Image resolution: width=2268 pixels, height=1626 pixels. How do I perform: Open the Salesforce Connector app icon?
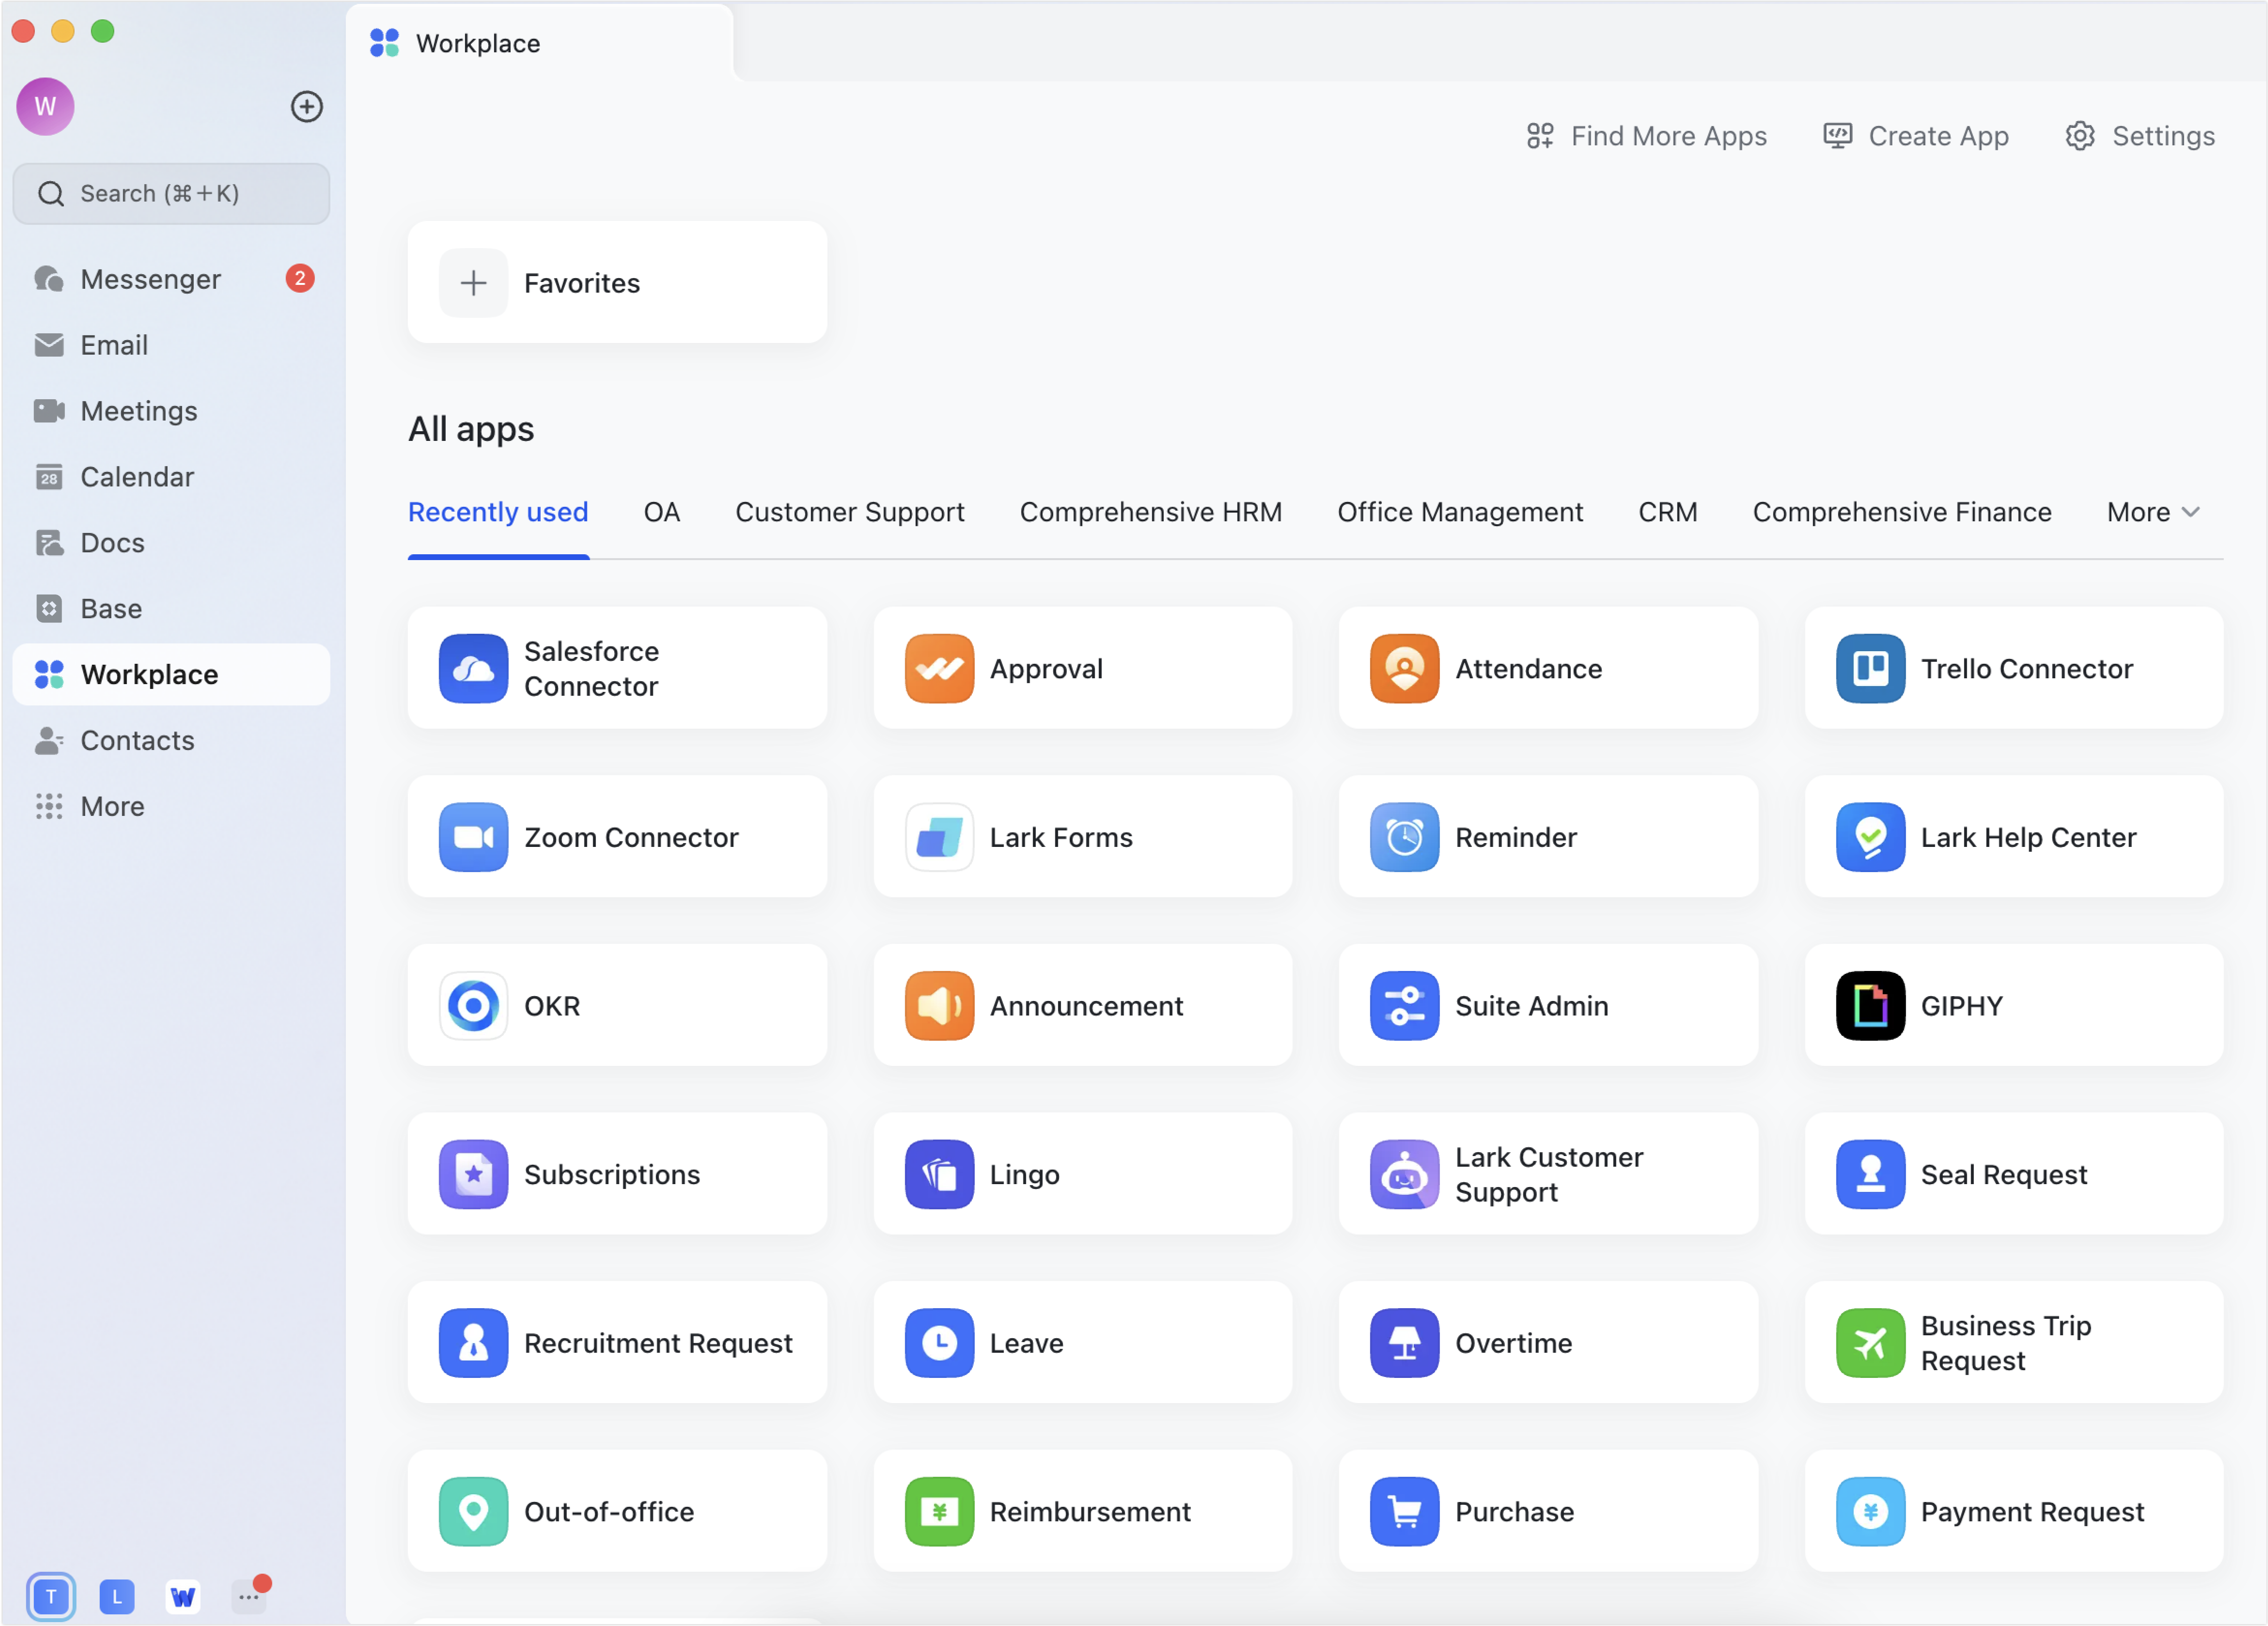473,668
